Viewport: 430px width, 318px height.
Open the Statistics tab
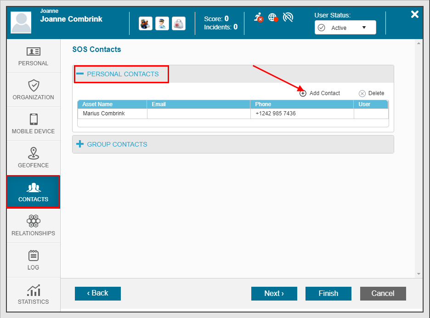pos(33,294)
